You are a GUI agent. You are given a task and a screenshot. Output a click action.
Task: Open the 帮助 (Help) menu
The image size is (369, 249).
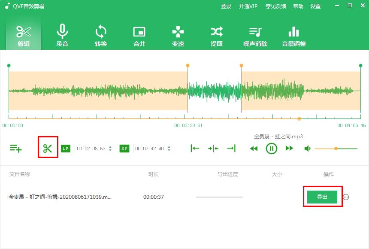pos(298,6)
